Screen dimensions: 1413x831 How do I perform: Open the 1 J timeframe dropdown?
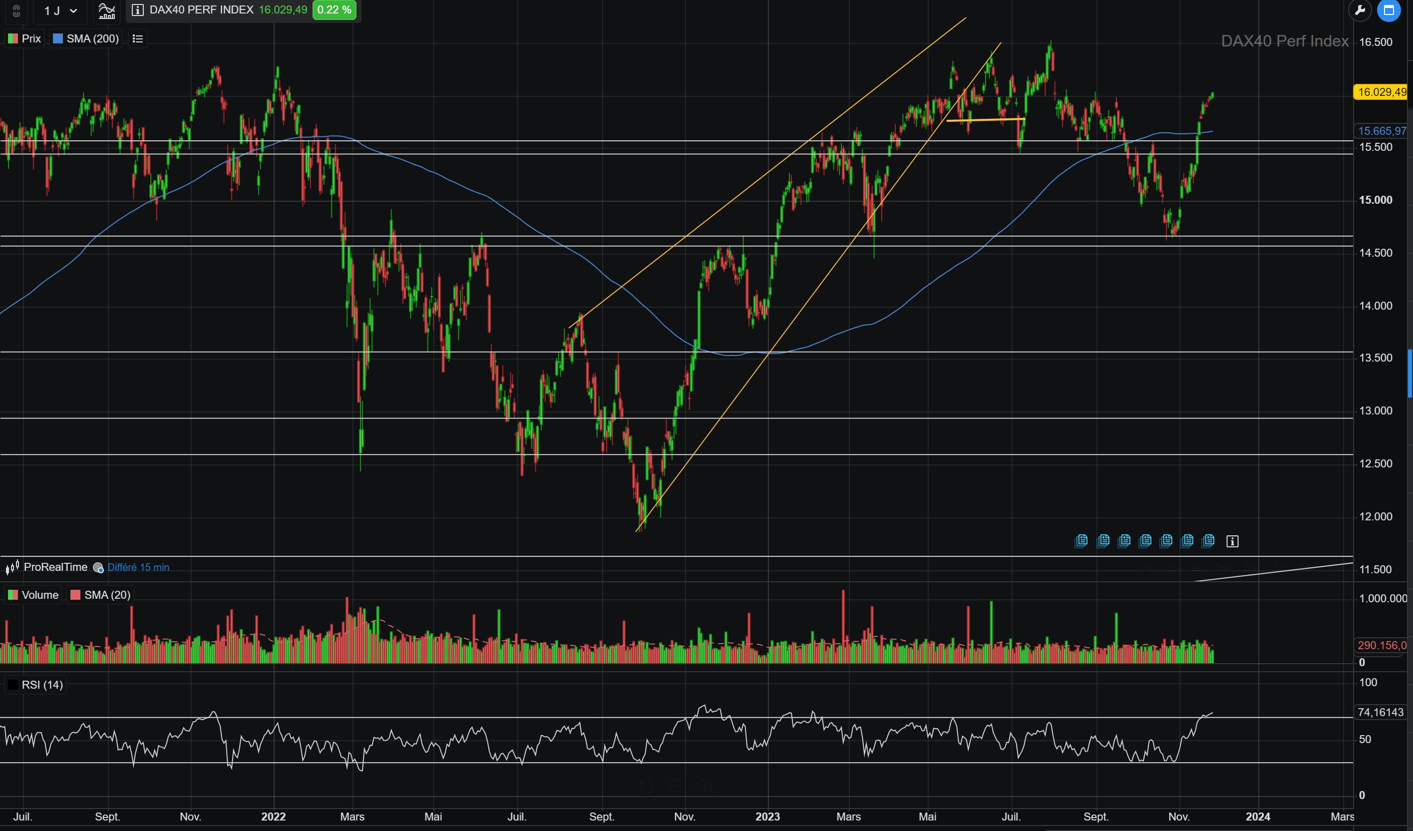(60, 10)
